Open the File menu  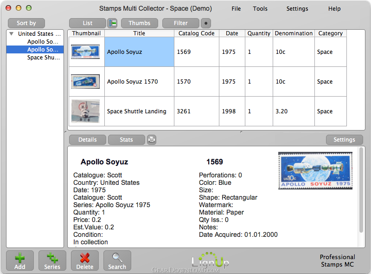point(236,9)
